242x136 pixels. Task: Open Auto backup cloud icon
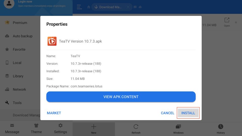coord(7,36)
